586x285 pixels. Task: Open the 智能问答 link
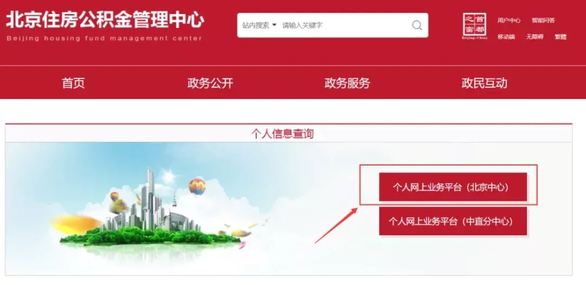click(543, 20)
